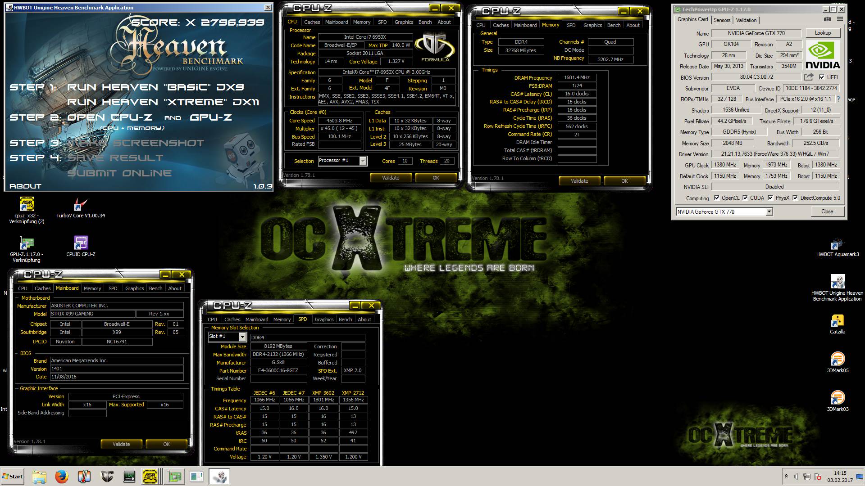Open Memory tab in CPU-Z motherboard window

pyautogui.click(x=92, y=288)
